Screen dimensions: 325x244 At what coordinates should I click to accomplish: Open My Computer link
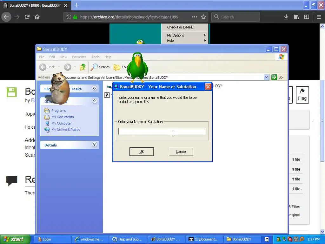coord(61,123)
